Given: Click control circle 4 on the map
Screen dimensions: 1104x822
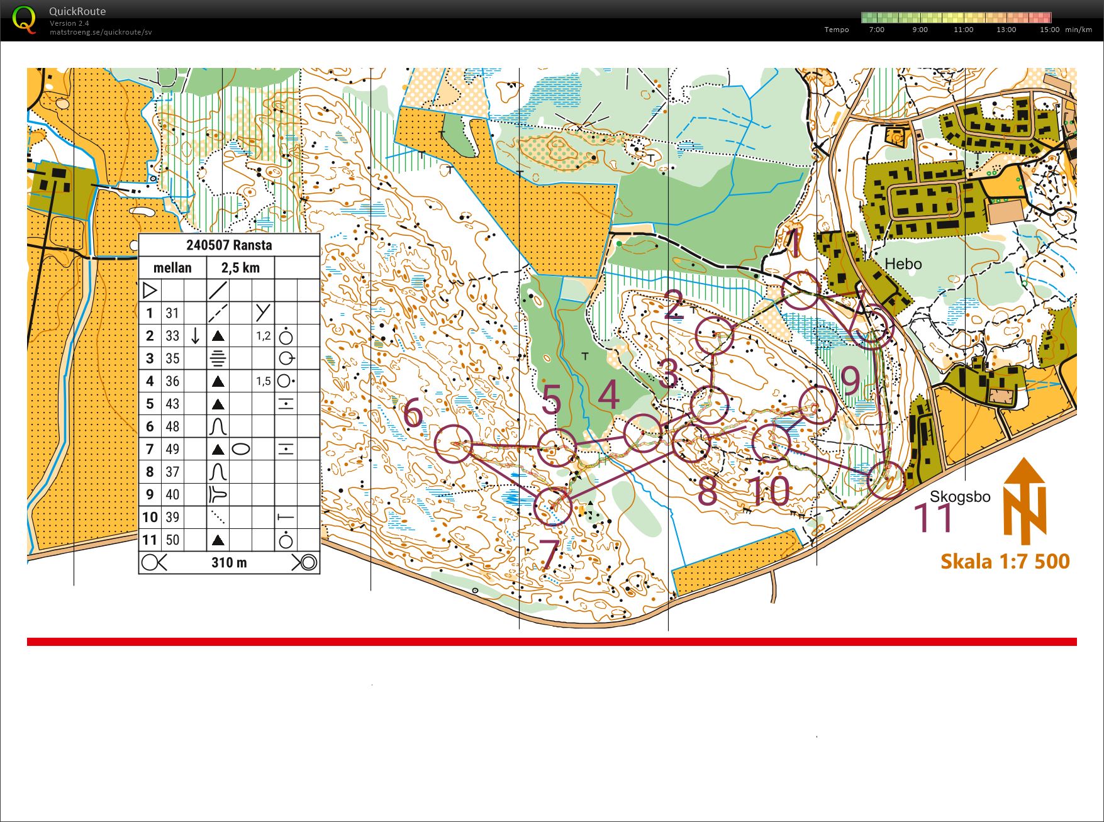Looking at the screenshot, I should coord(643,433).
